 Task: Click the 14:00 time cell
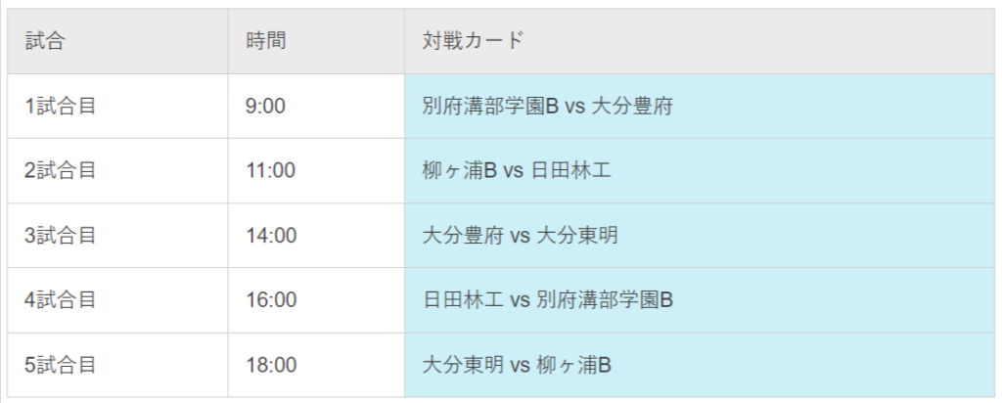point(316,236)
